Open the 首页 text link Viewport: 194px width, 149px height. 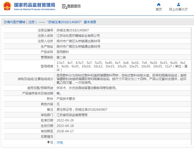point(159,10)
